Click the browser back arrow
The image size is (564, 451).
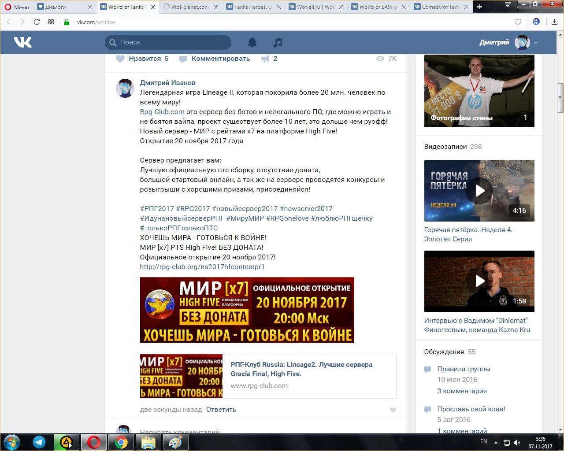tap(8, 22)
